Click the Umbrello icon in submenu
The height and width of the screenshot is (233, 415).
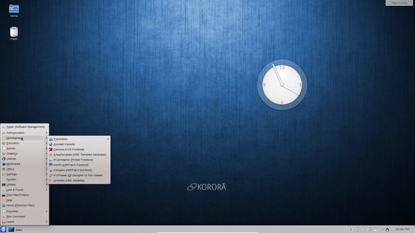click(51, 181)
